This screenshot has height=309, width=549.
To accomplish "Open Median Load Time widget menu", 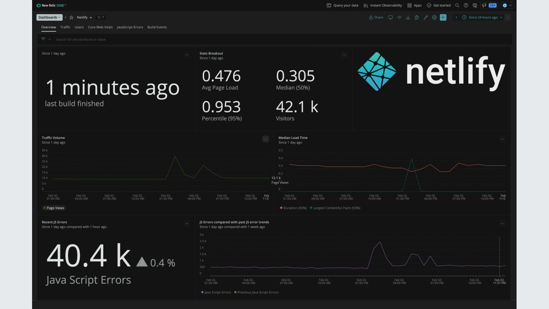I will [x=502, y=139].
